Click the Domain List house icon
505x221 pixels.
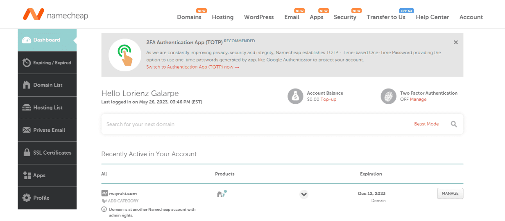27,85
